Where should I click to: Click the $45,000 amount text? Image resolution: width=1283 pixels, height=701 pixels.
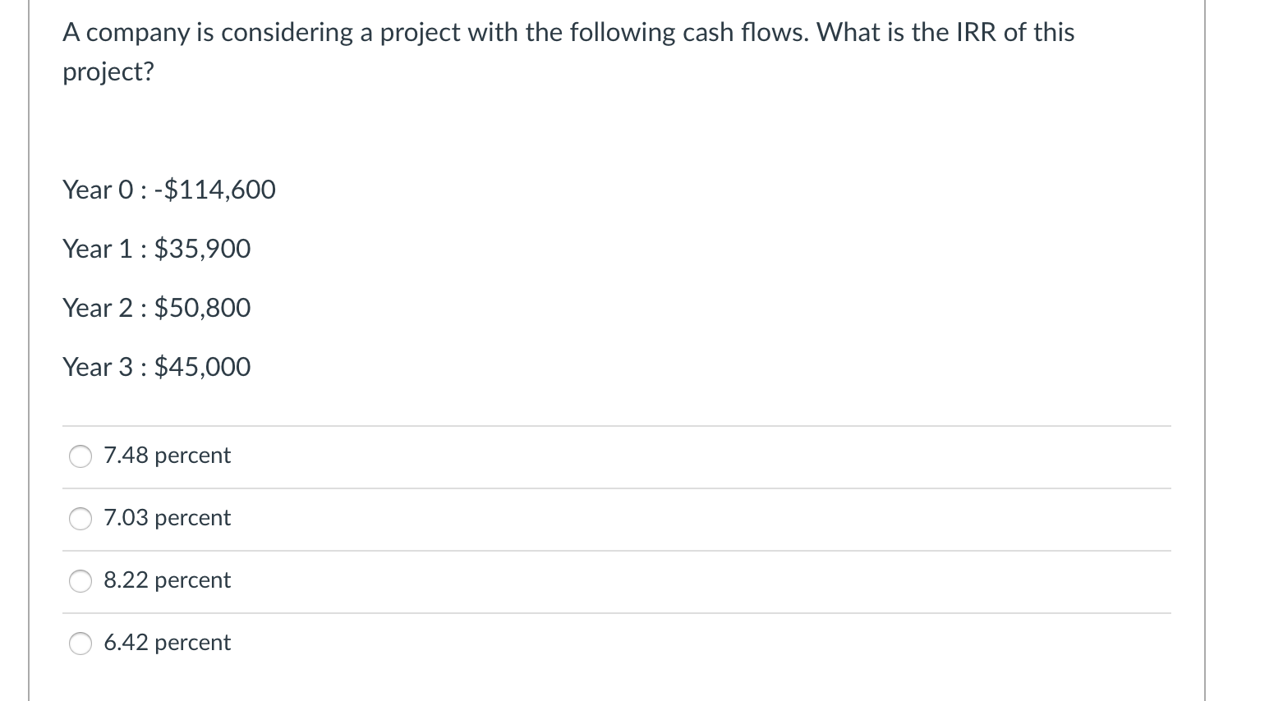(x=202, y=367)
